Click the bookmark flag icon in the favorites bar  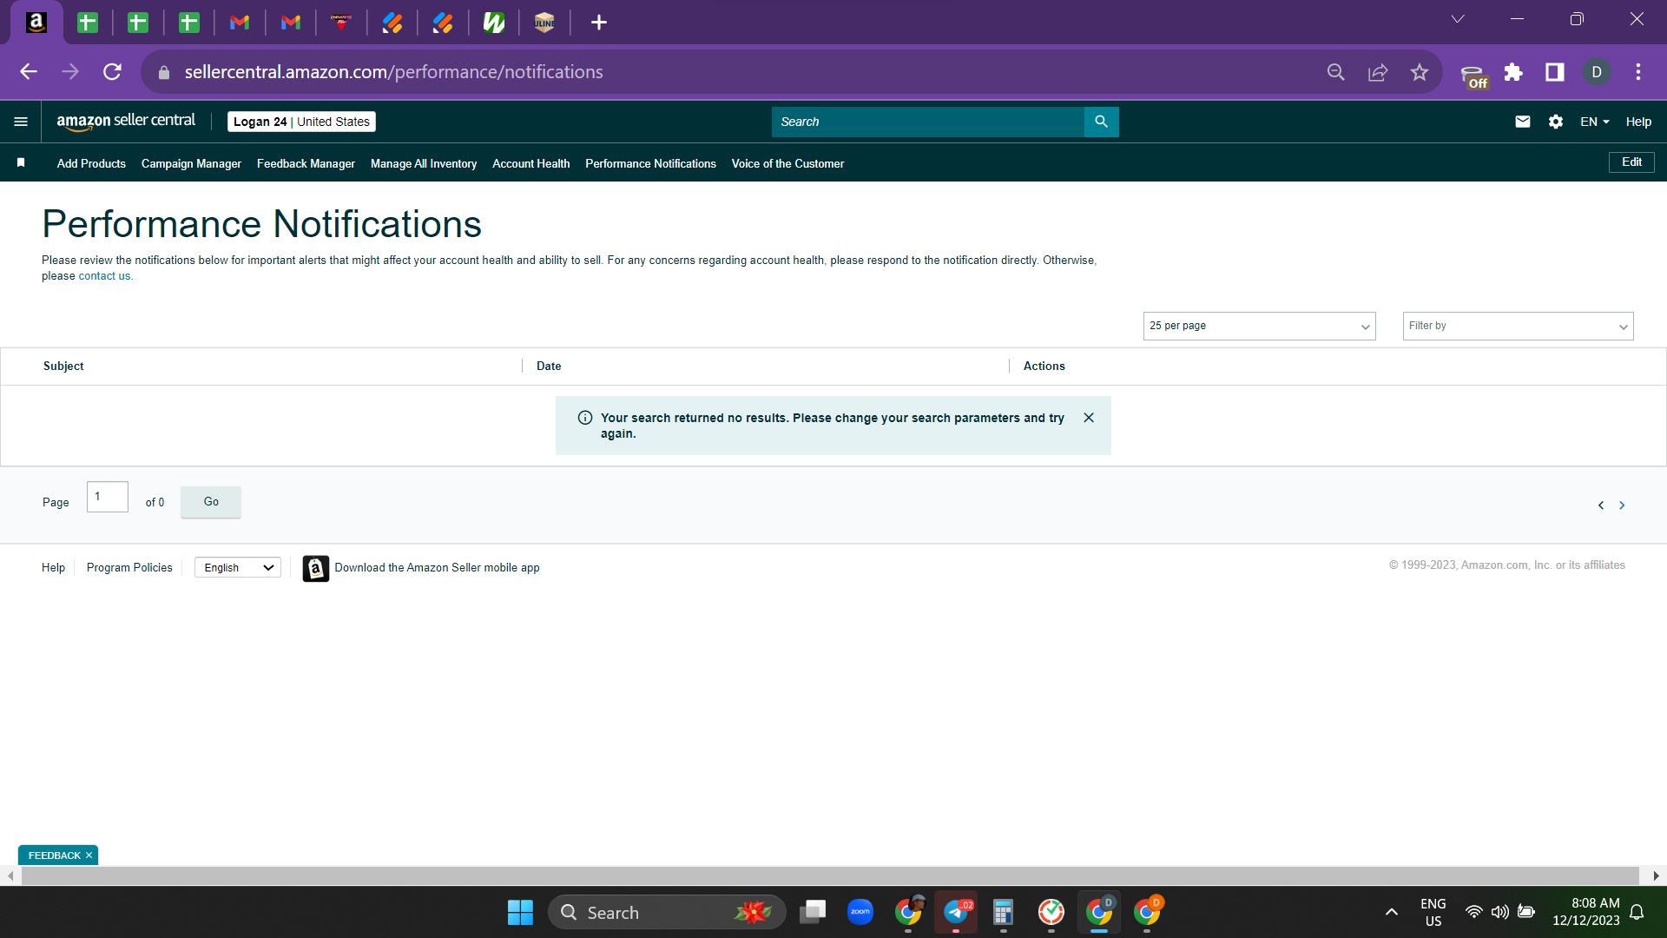click(x=21, y=162)
